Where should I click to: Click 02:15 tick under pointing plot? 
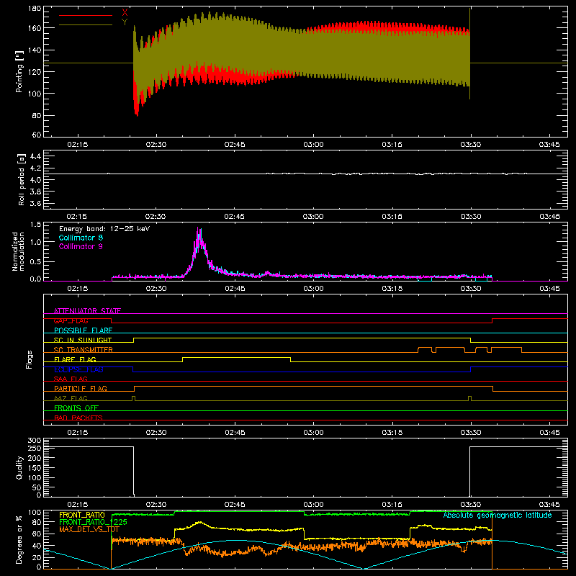78,145
